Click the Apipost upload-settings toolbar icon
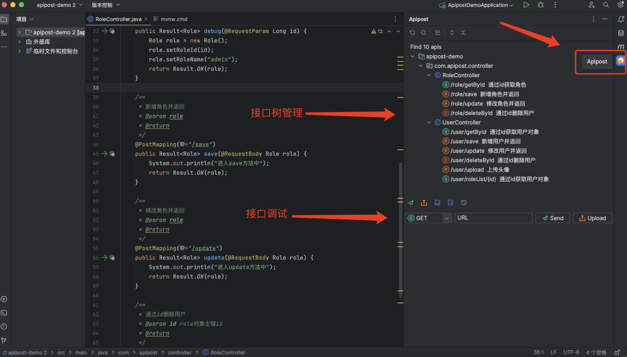The width and height of the screenshot is (627, 357). (x=438, y=33)
